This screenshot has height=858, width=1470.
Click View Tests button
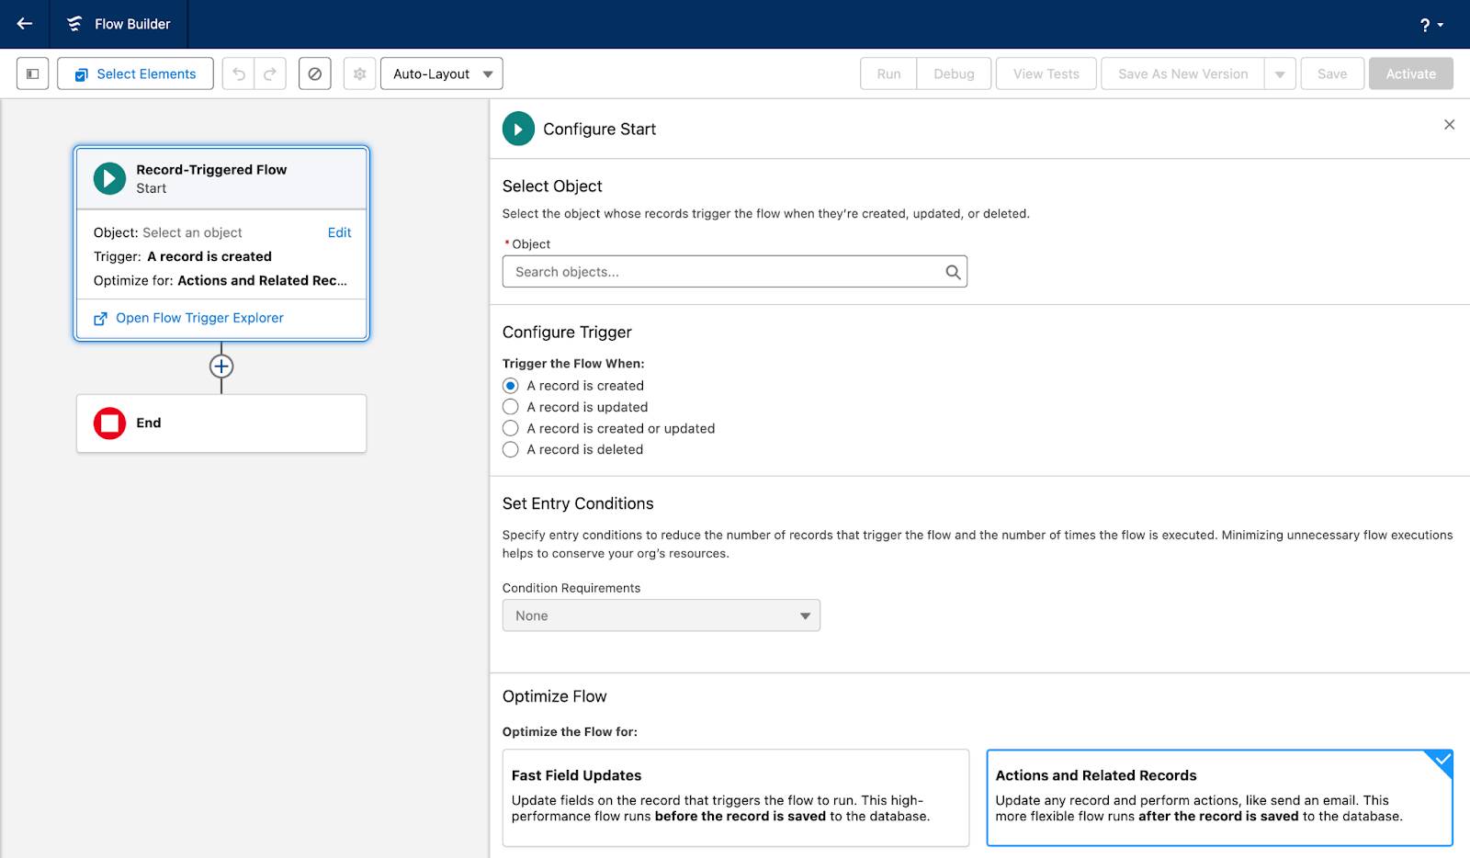point(1046,73)
